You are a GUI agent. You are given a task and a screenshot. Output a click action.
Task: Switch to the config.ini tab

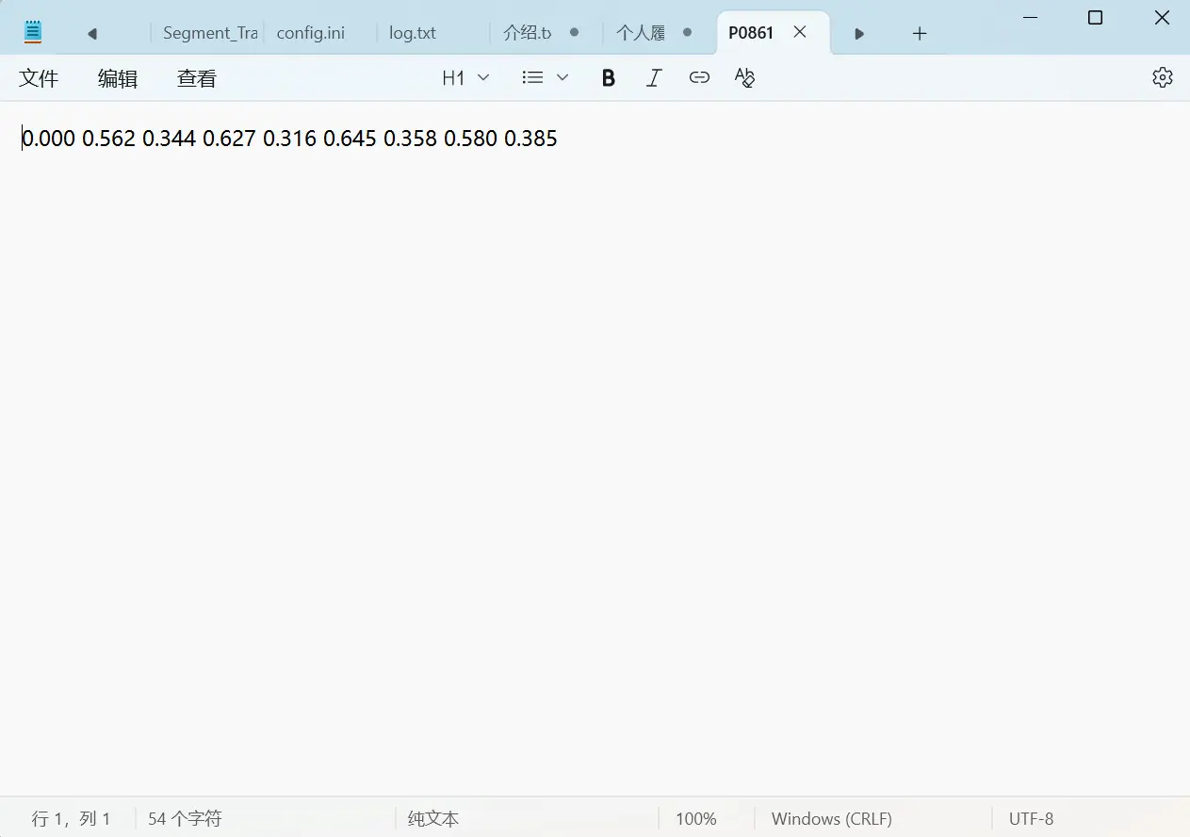click(311, 33)
